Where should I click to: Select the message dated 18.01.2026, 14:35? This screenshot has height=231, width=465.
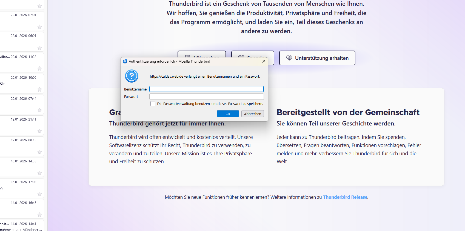click(22, 167)
